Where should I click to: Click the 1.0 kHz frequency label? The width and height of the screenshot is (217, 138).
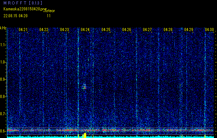click(3, 62)
